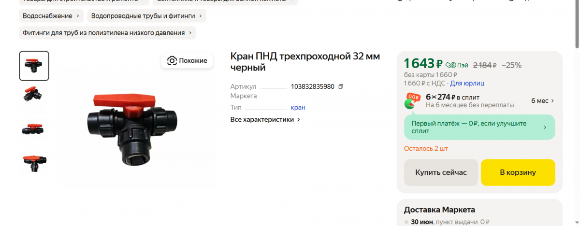This screenshot has height=226, width=580.
Task: Open Водопроводные трубы и фитинги breadcrumb
Action: tap(146, 16)
